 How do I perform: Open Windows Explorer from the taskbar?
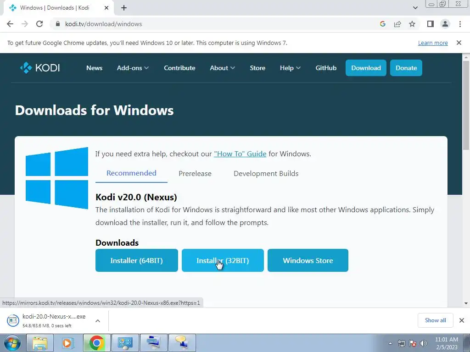(40, 343)
